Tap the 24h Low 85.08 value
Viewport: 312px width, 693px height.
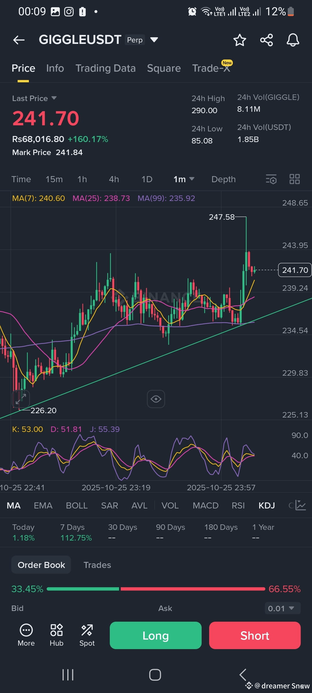pyautogui.click(x=202, y=141)
